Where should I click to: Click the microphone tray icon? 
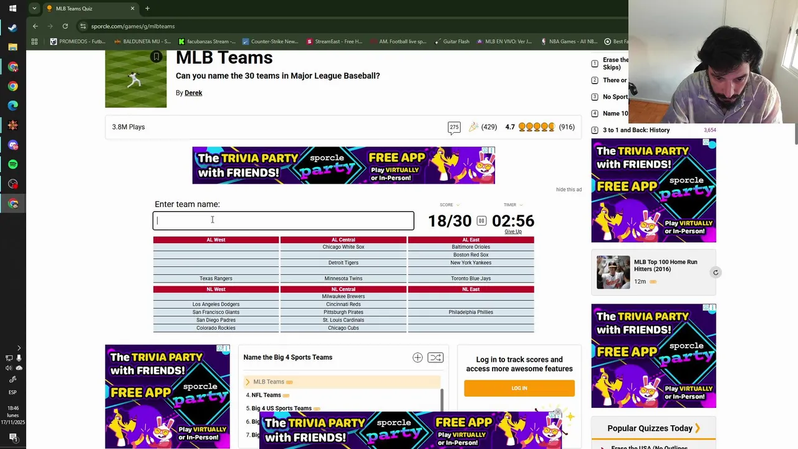click(x=19, y=358)
